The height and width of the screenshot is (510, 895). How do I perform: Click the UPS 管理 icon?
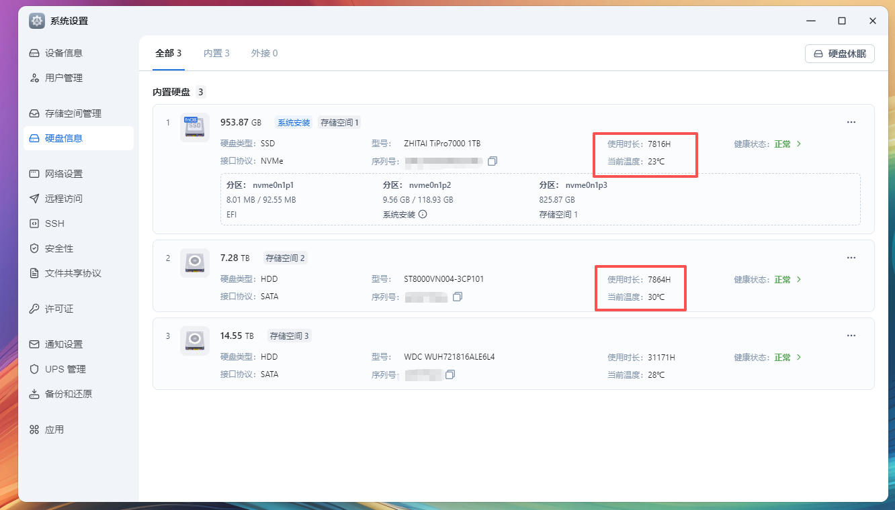click(34, 369)
